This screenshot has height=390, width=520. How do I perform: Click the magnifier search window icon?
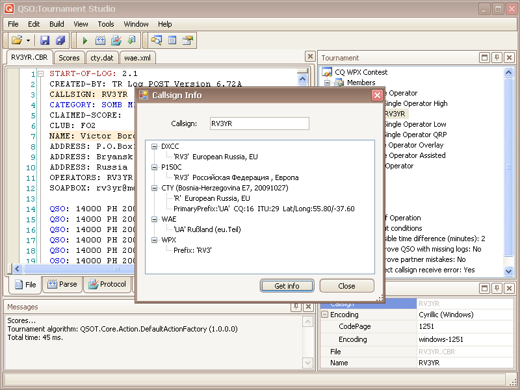pos(157,40)
